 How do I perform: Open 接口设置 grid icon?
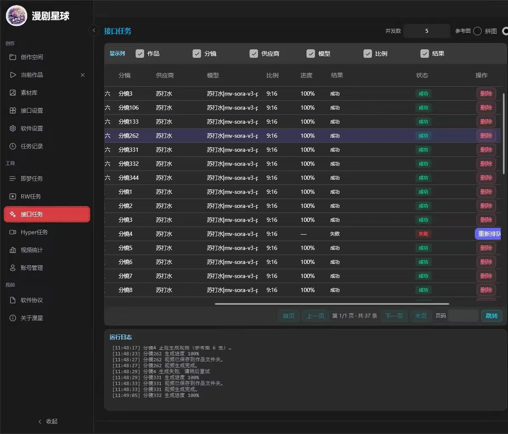pos(13,111)
